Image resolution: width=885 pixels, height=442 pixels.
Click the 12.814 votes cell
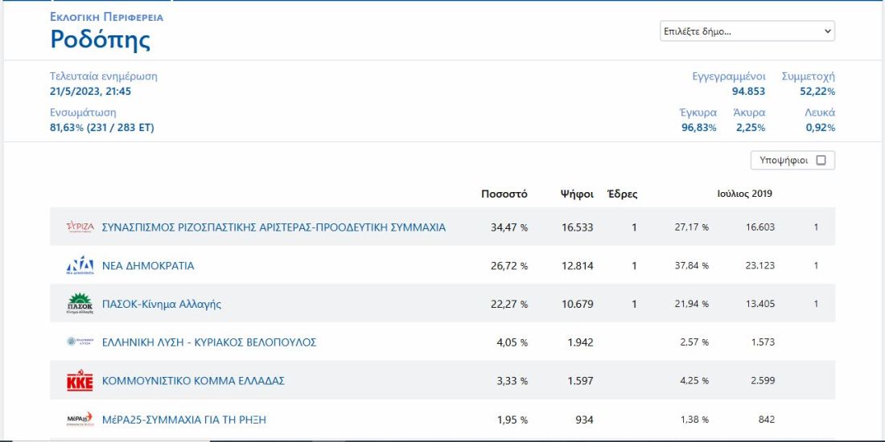pyautogui.click(x=578, y=265)
